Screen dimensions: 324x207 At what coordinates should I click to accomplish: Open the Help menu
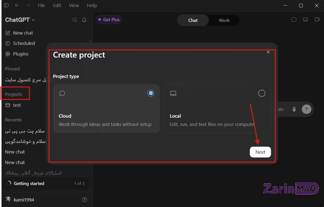tap(92, 5)
